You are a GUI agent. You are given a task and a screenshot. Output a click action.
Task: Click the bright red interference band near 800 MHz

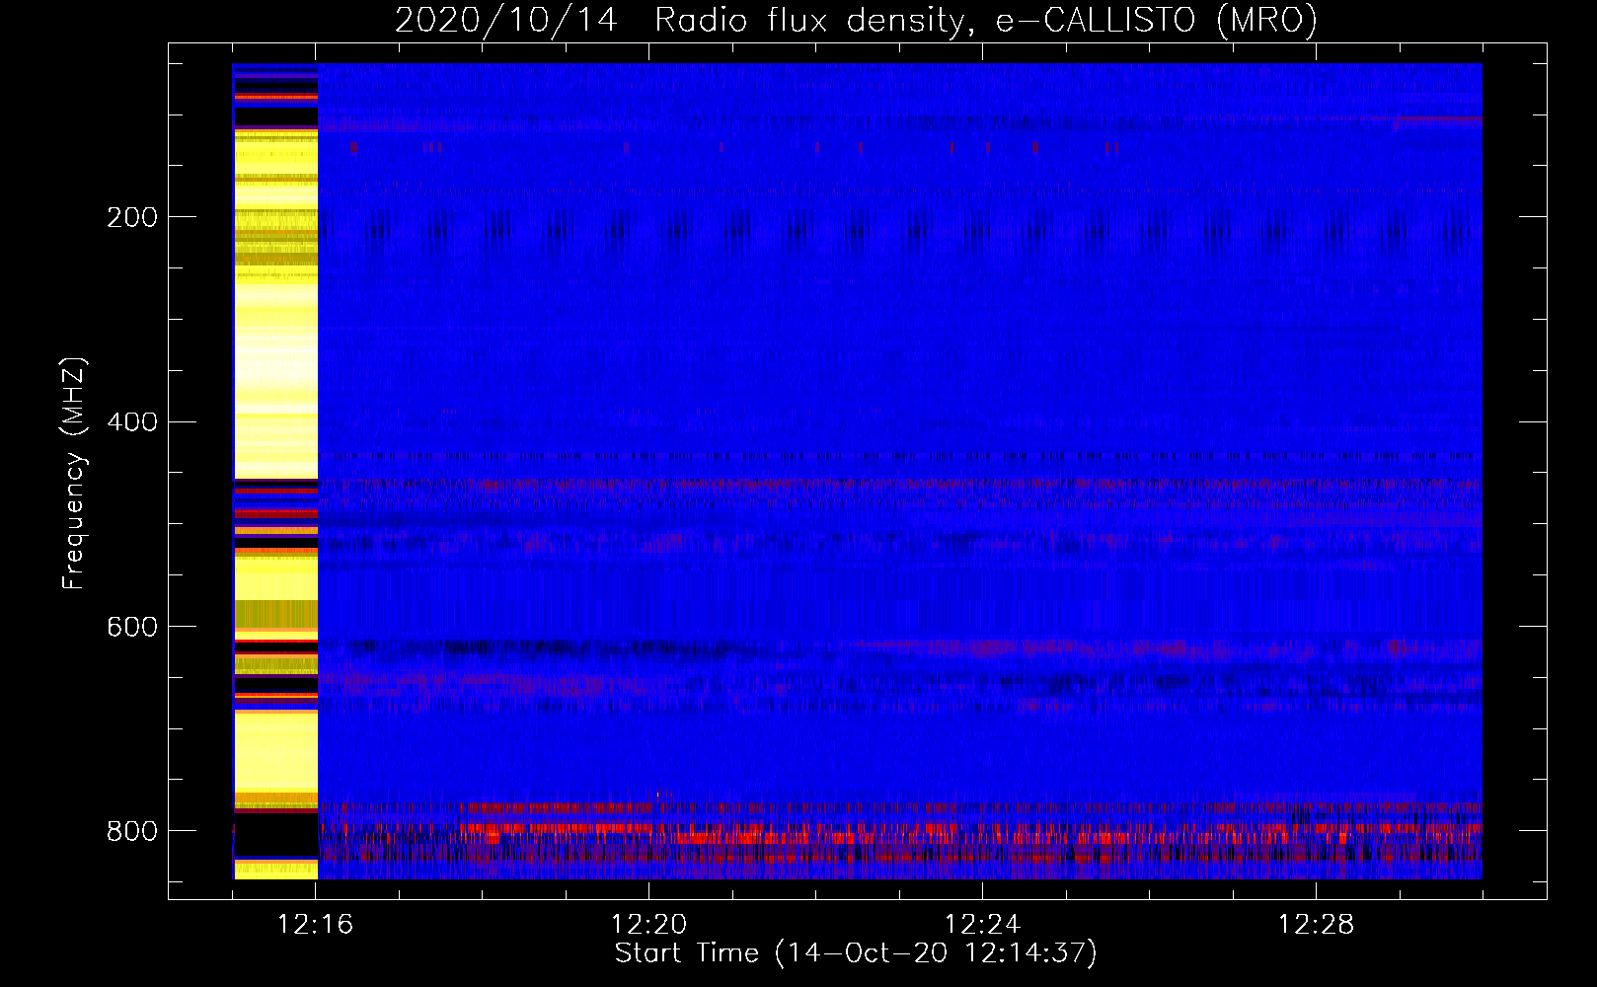coord(900,832)
